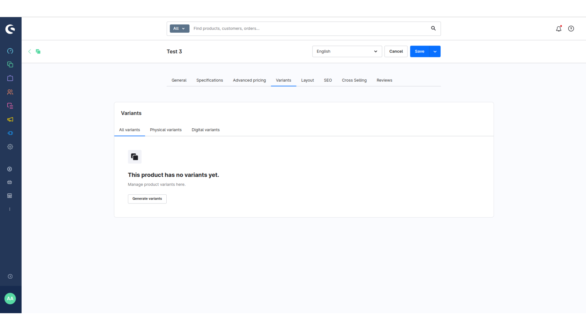This screenshot has height=330, width=586.
Task: Open the help question mark icon
Action: point(571,28)
